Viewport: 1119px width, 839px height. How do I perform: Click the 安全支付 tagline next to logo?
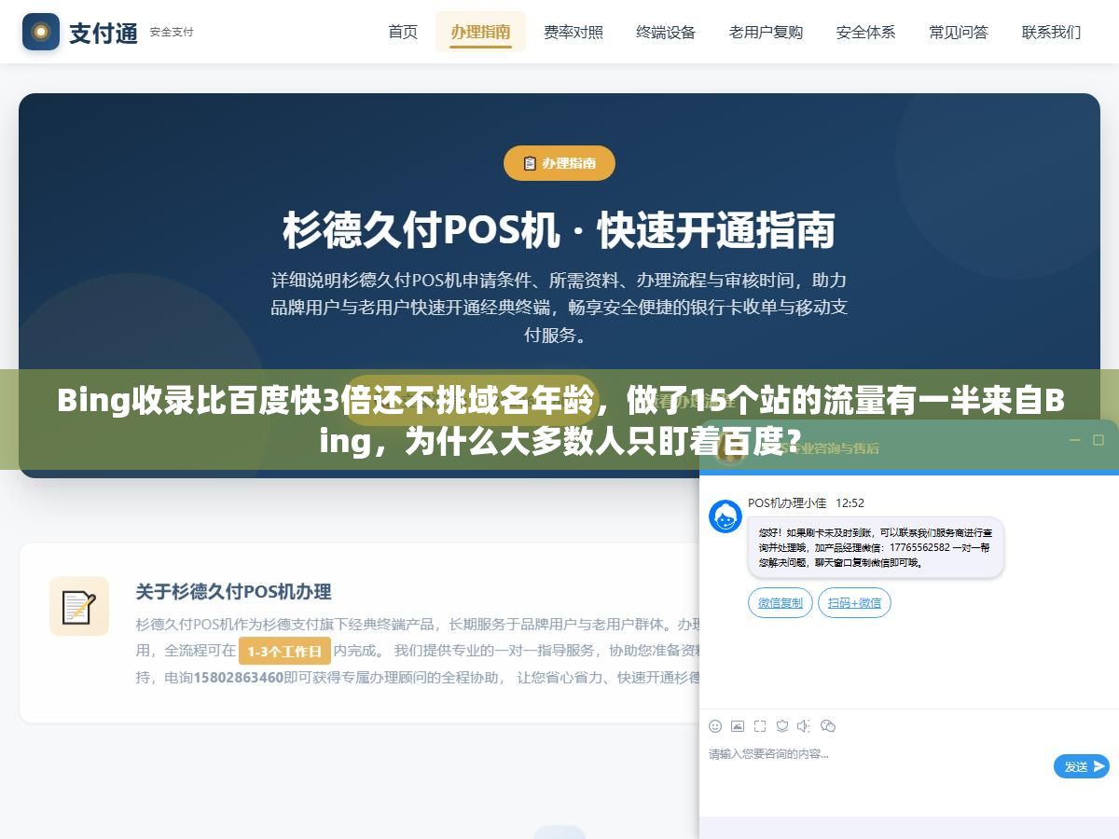click(172, 32)
